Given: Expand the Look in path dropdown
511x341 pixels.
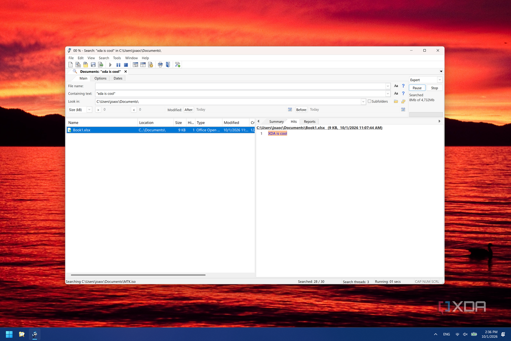Looking at the screenshot, I should 363,102.
